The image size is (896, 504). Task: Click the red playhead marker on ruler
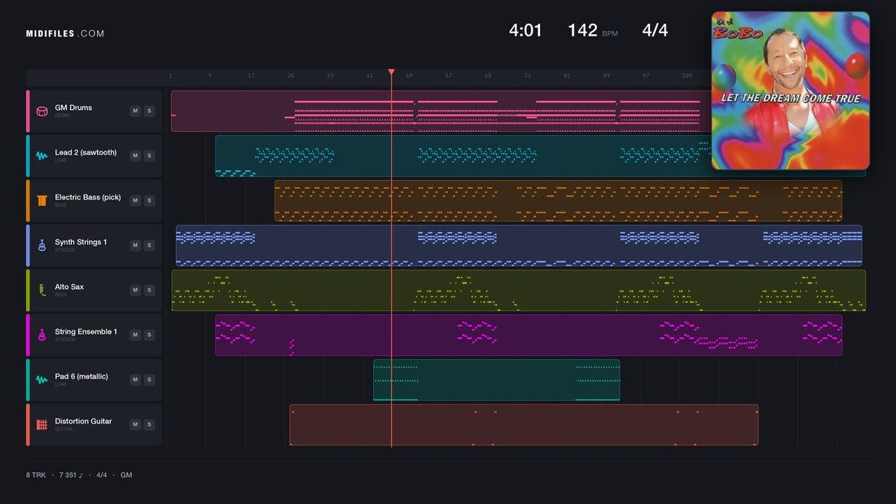pyautogui.click(x=392, y=72)
